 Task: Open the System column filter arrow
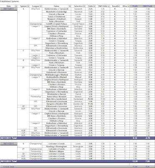click(x=28, y=6)
